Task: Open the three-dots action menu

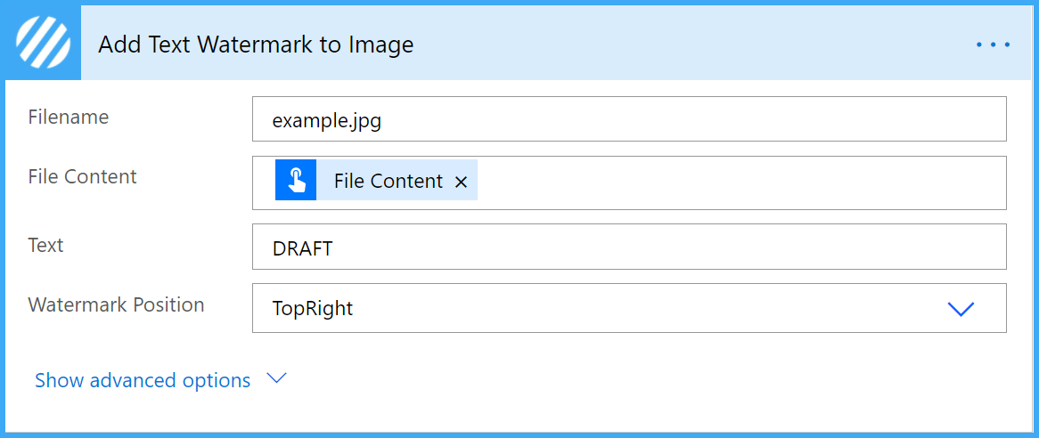Action: coord(993,45)
